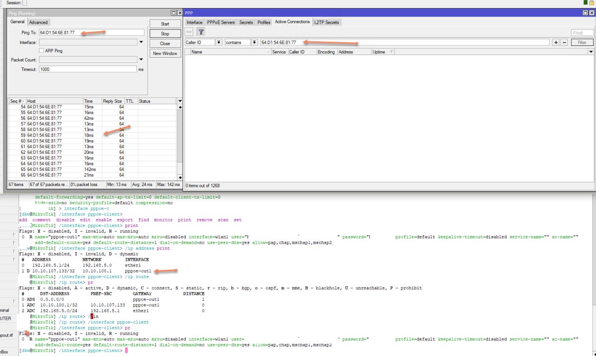Click the remove (minus) toolbar button in PPP
The height and width of the screenshot is (356, 596).
(x=190, y=32)
